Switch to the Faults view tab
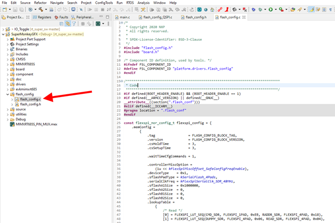 pyautogui.click(x=61, y=17)
